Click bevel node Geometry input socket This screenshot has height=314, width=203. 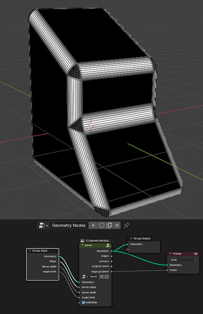coord(79,282)
